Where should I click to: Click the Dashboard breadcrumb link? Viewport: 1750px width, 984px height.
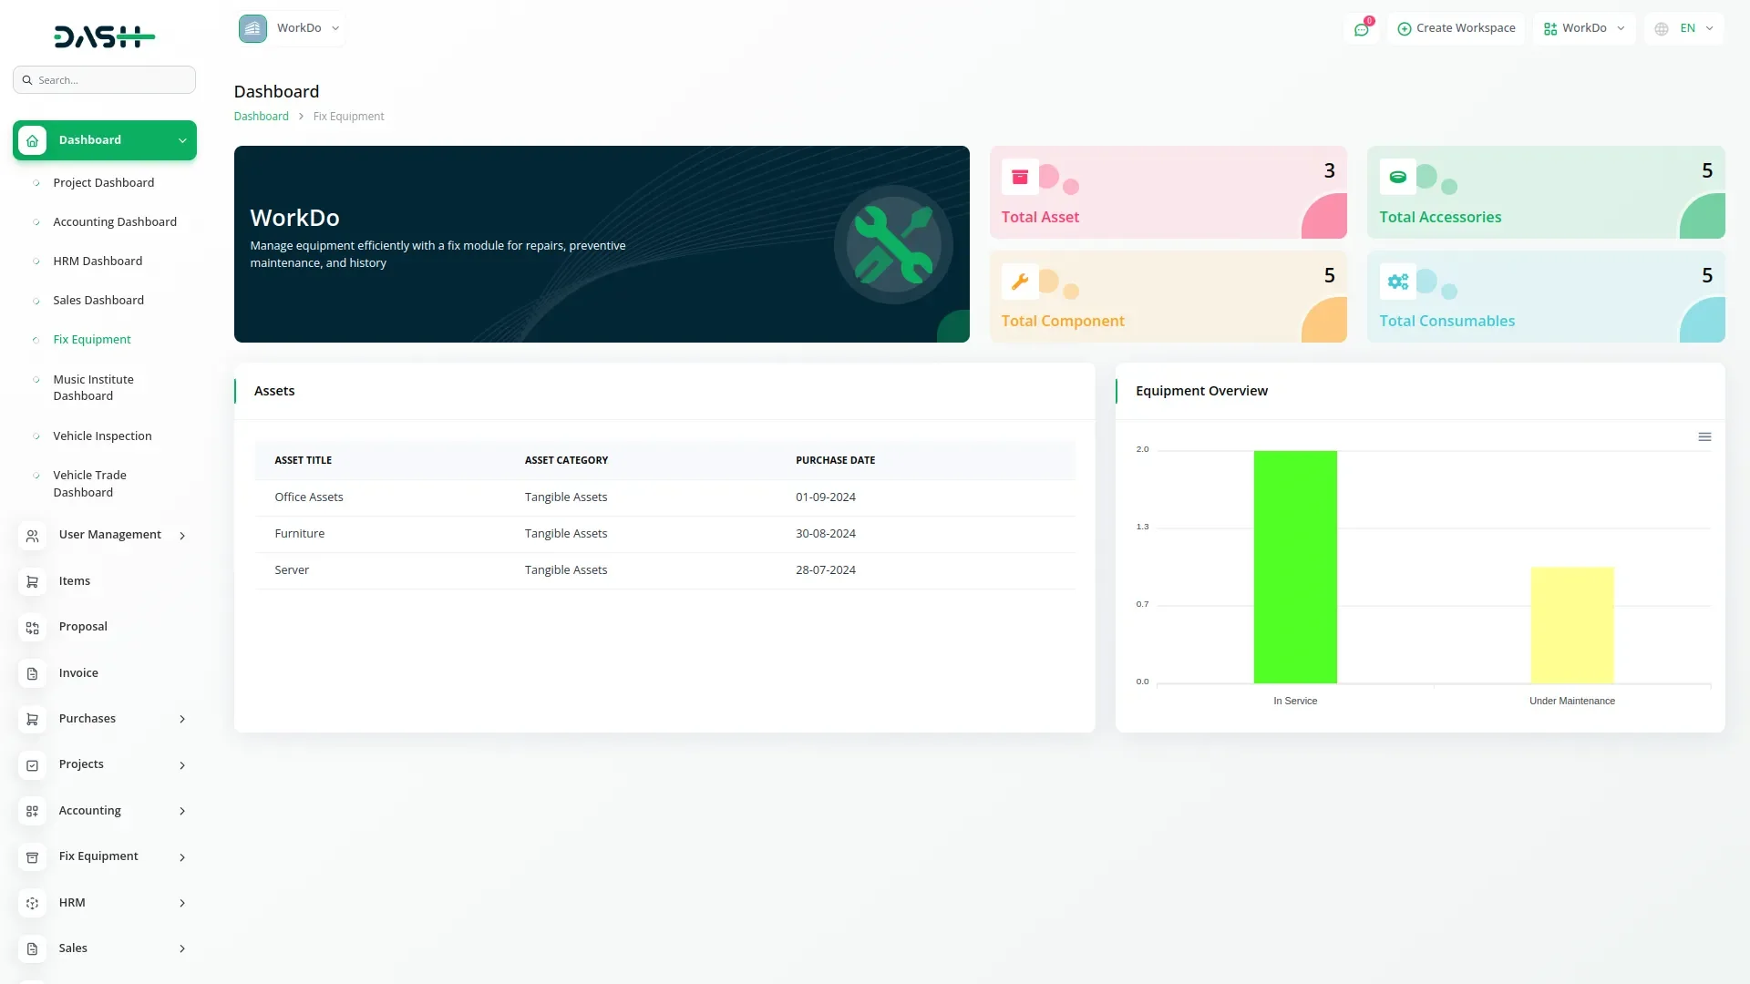coord(261,117)
